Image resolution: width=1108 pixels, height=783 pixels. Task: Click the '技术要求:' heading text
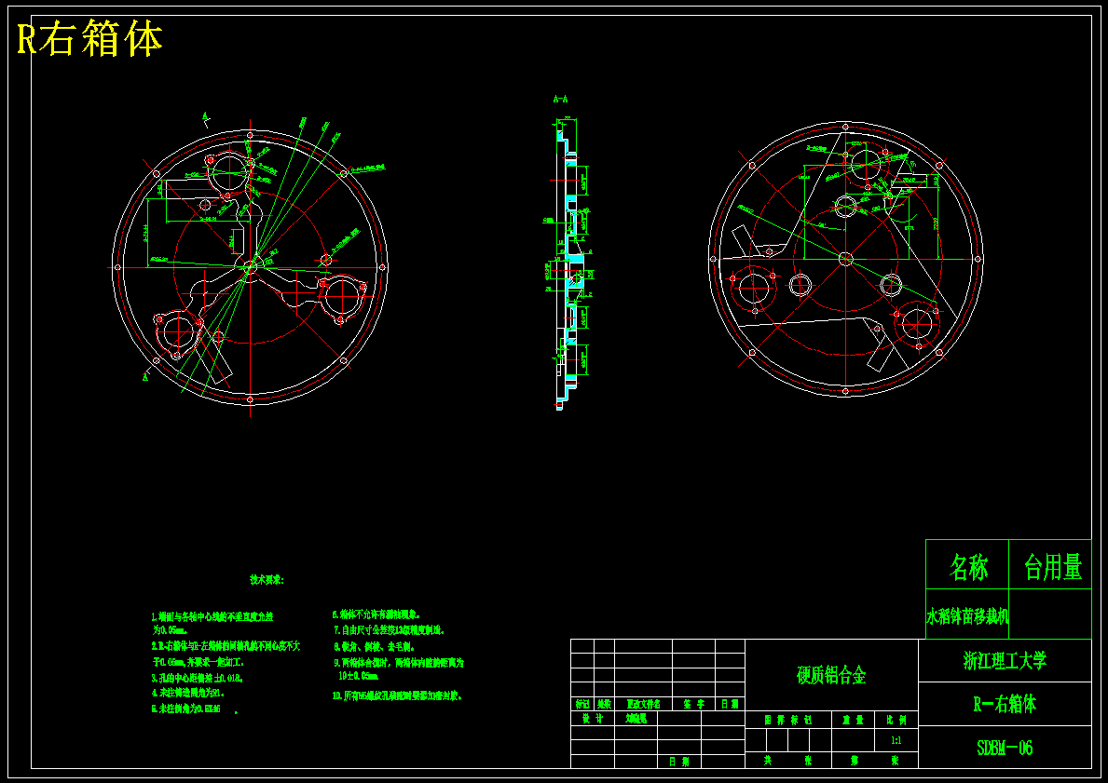[267, 580]
